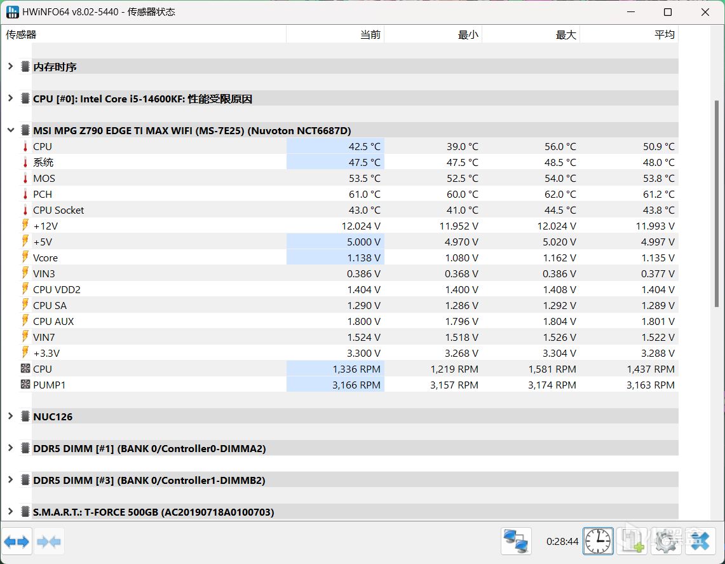725x564 pixels.
Task: Click the lightning icon beside CPU VDD2
Action: tap(25, 289)
